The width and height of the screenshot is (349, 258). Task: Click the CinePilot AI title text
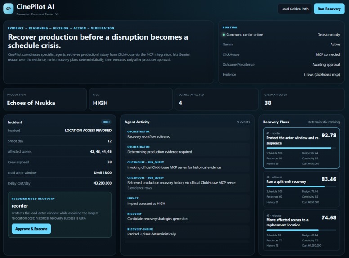point(35,7)
